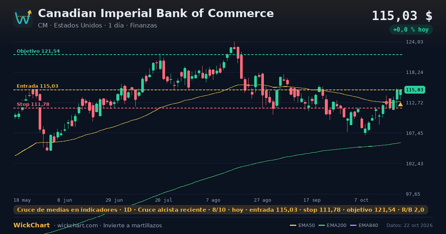Click the 102,43 price axis label

tap(414, 164)
